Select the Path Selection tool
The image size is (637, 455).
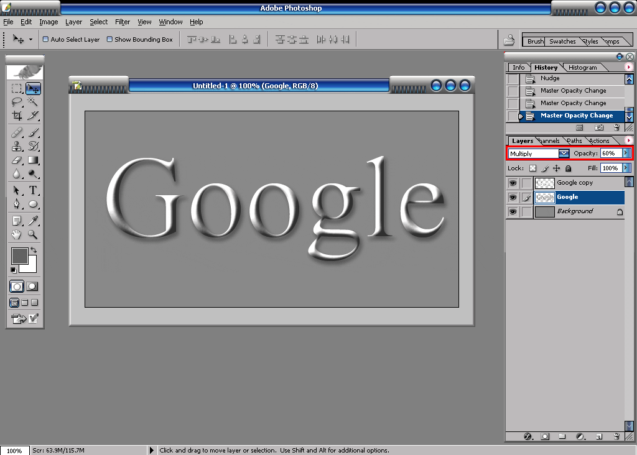[17, 190]
